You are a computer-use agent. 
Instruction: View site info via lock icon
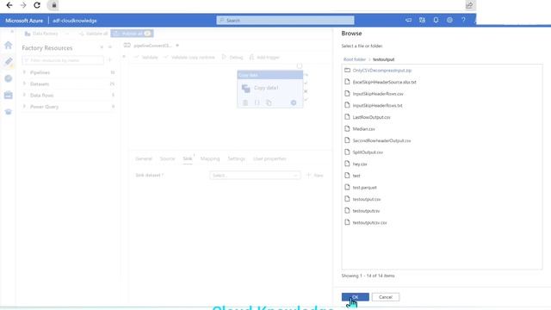pyautogui.click(x=53, y=5)
